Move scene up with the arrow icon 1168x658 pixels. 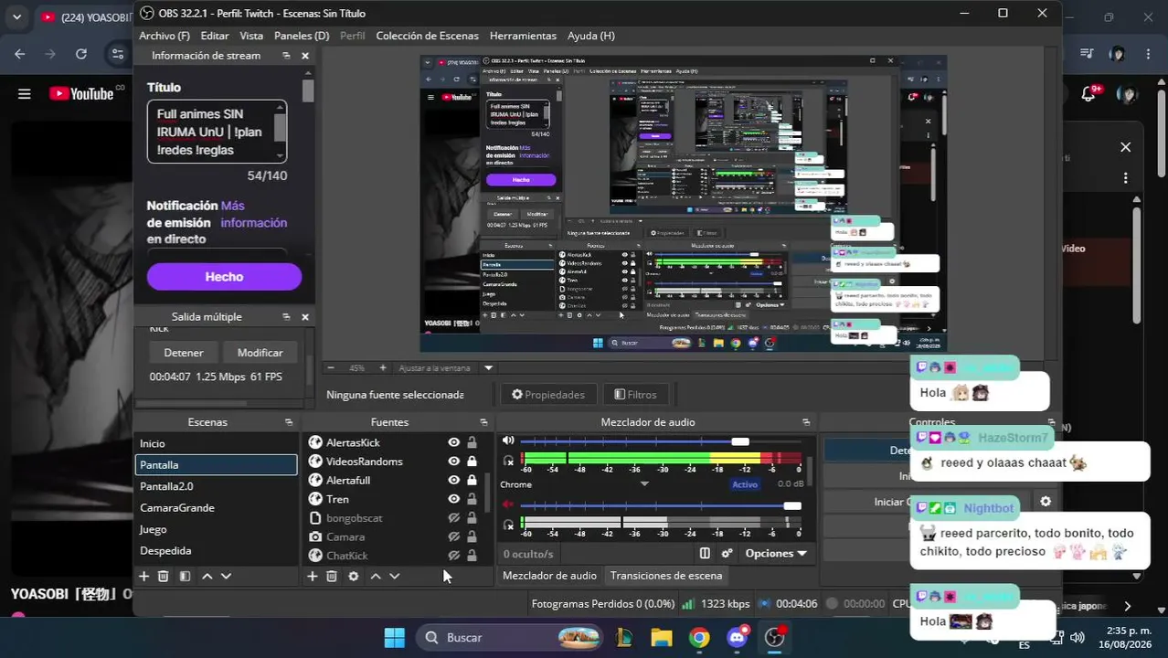click(207, 576)
